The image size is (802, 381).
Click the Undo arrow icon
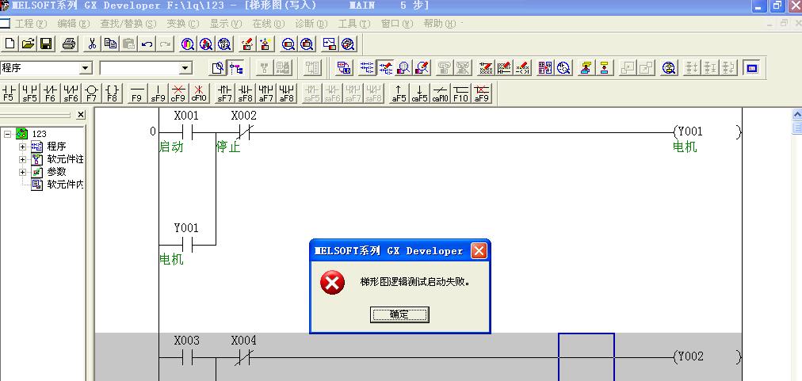147,44
